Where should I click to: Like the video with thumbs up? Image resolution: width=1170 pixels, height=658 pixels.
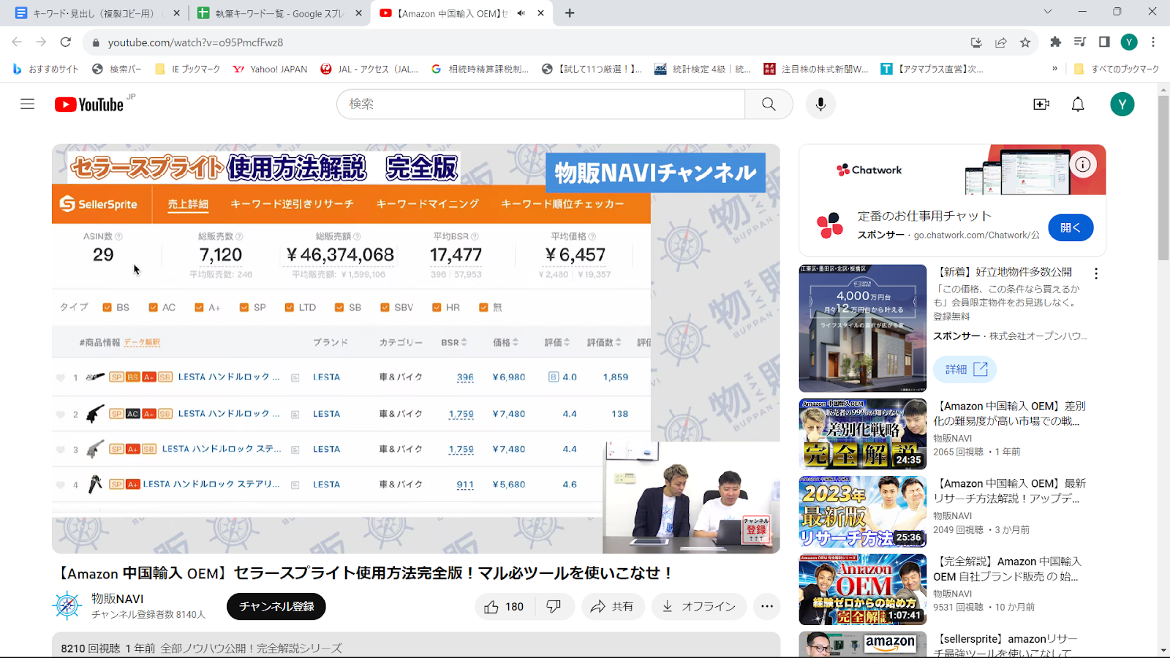[x=505, y=606]
